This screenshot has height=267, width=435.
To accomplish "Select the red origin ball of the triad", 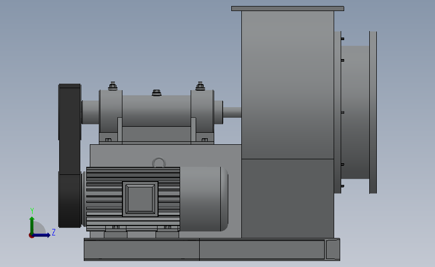I will tap(31, 236).
